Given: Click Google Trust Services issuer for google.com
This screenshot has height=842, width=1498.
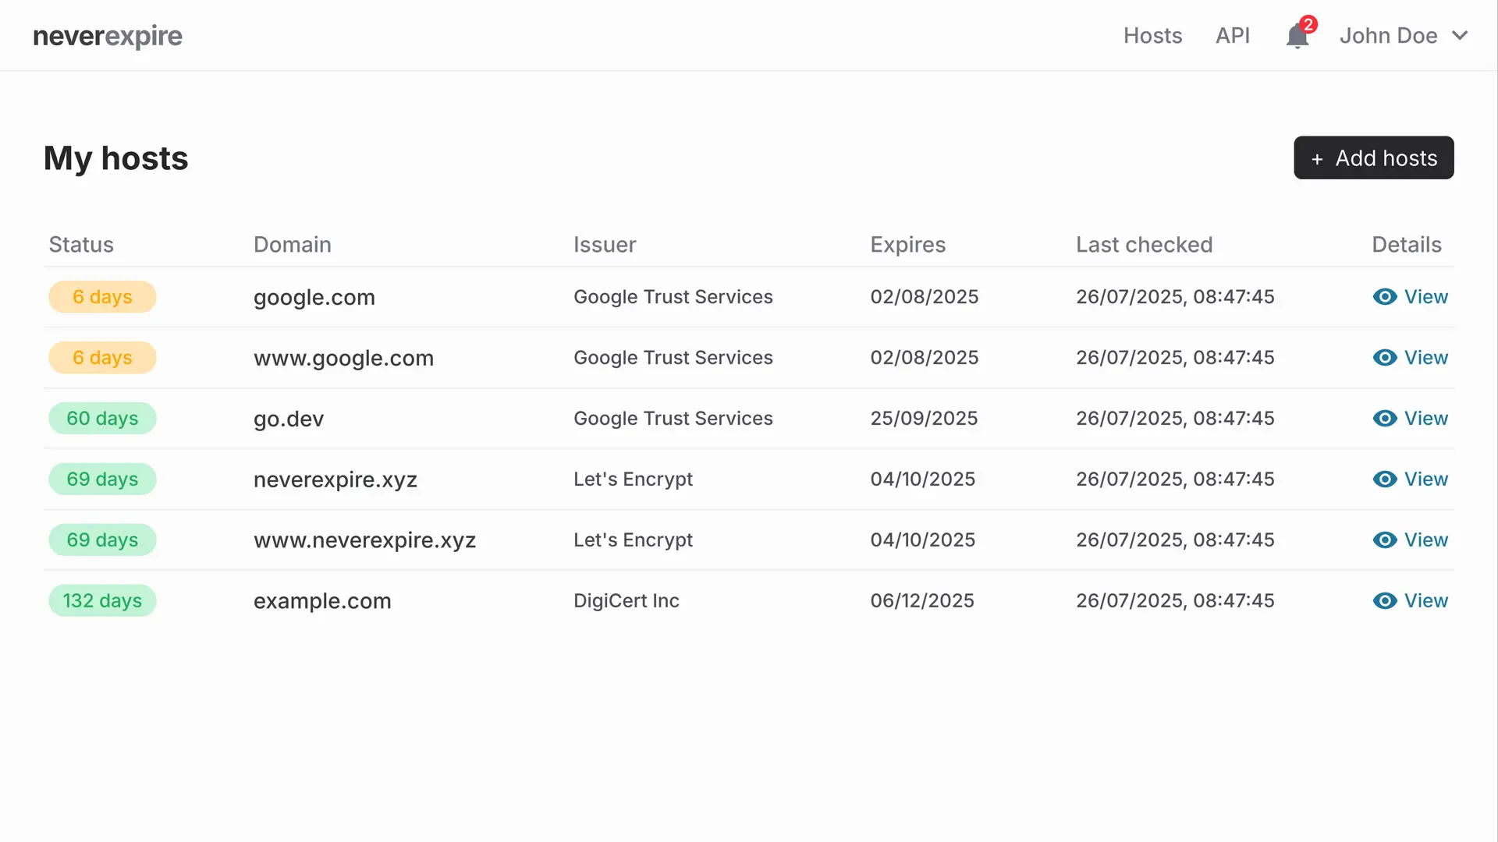Looking at the screenshot, I should [x=673, y=297].
